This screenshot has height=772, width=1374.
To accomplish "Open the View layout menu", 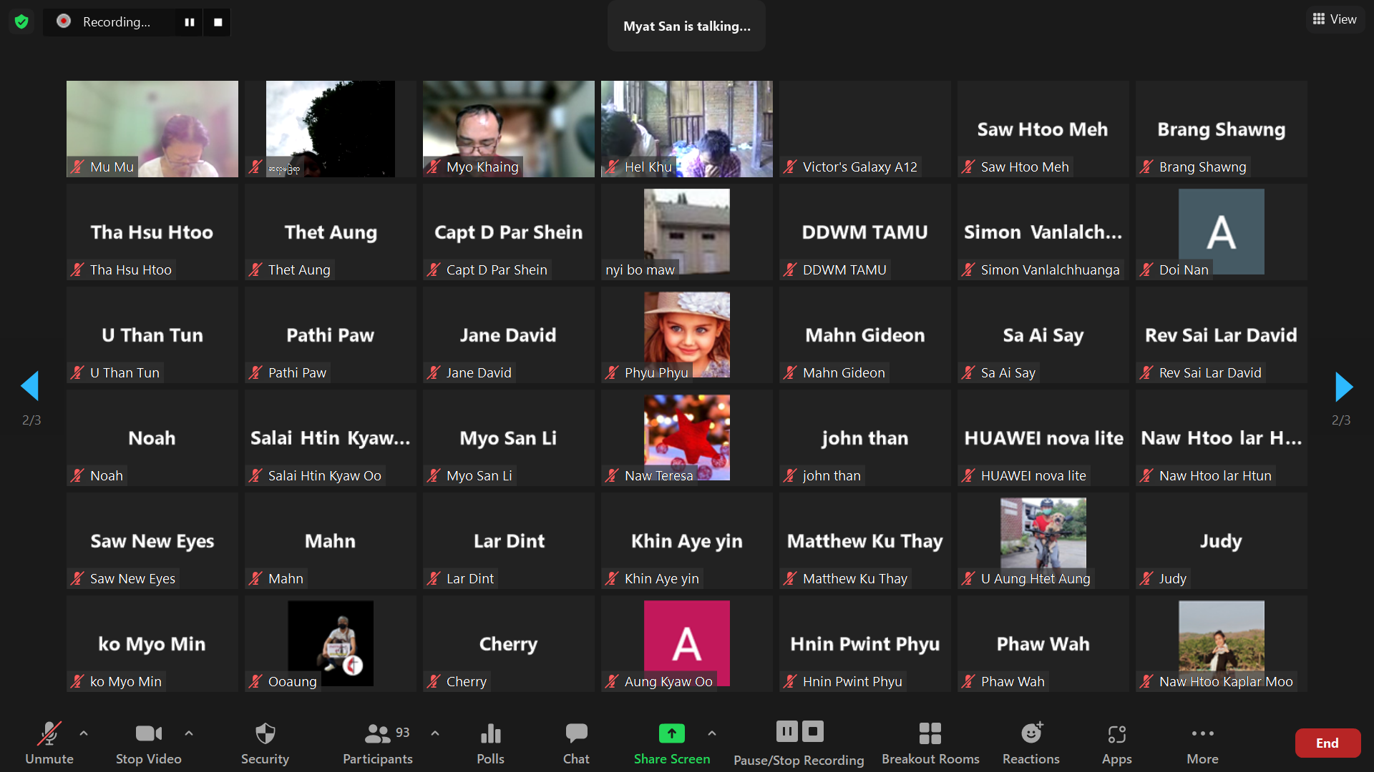I will pos(1335,19).
